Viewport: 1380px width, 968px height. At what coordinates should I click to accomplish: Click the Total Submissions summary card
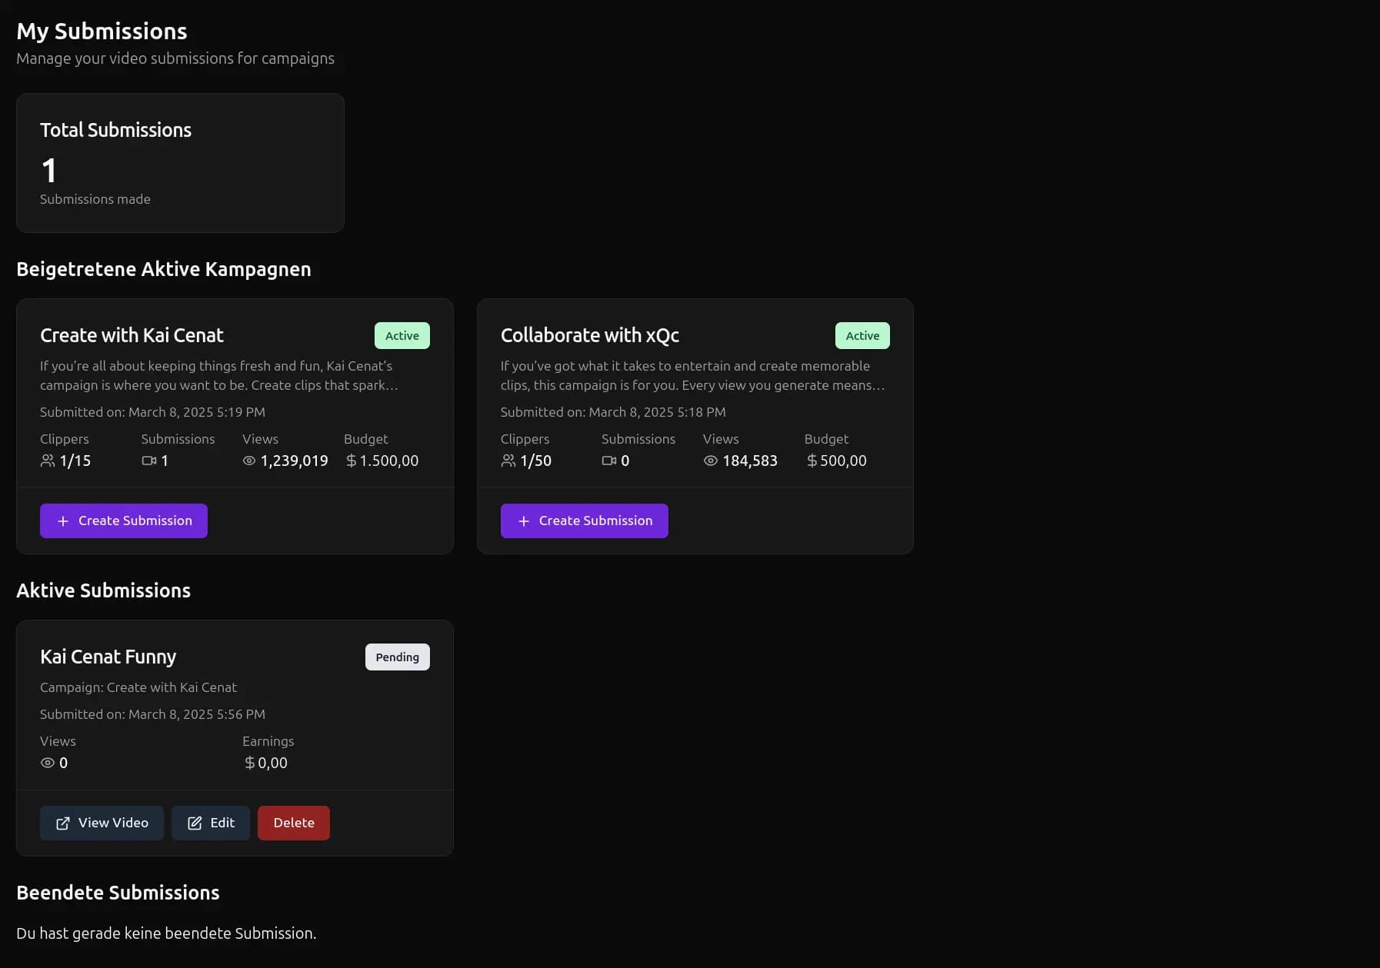pos(180,163)
